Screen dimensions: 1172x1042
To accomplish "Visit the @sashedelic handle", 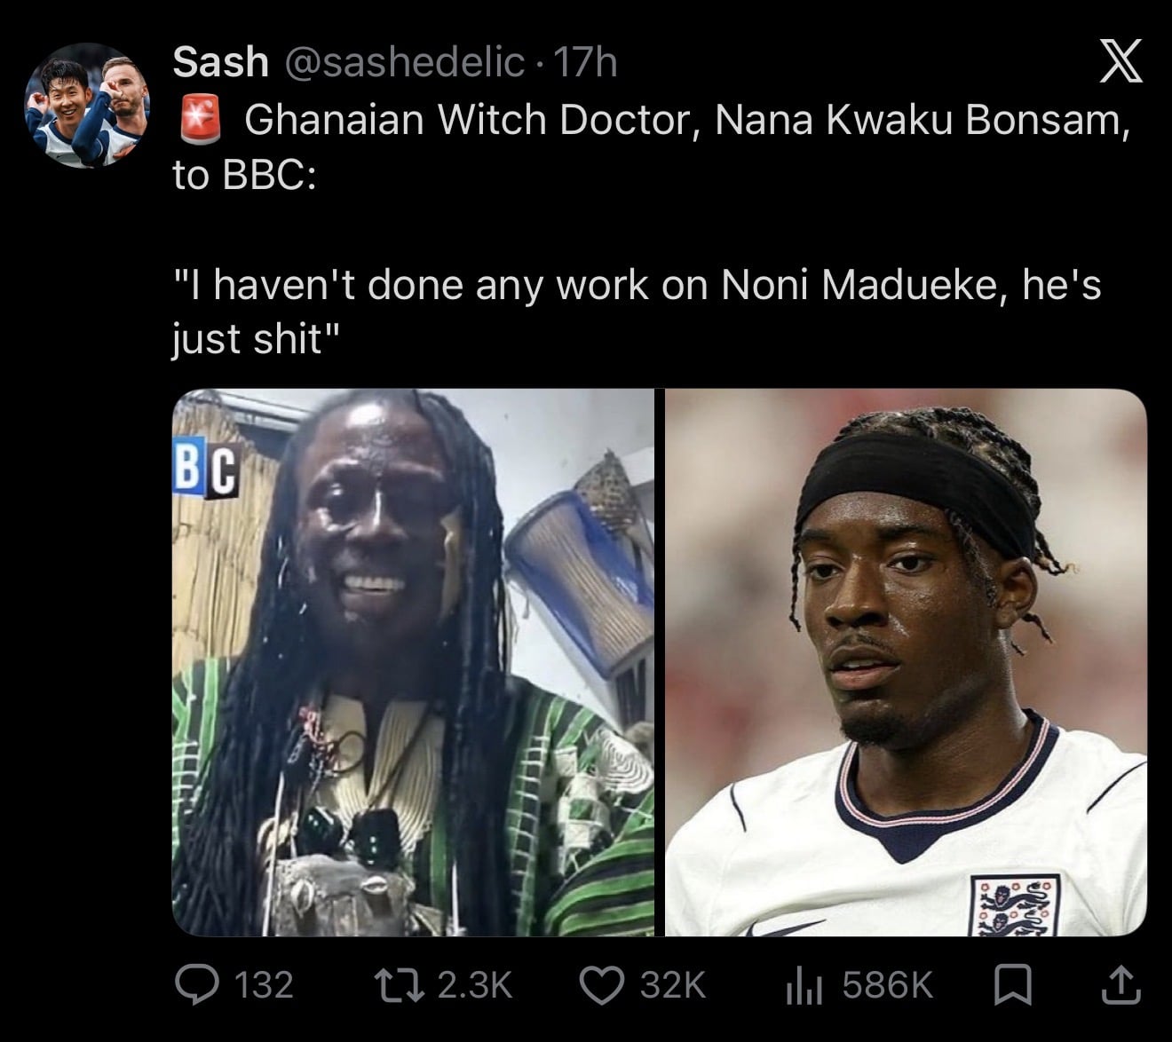I will (404, 62).
